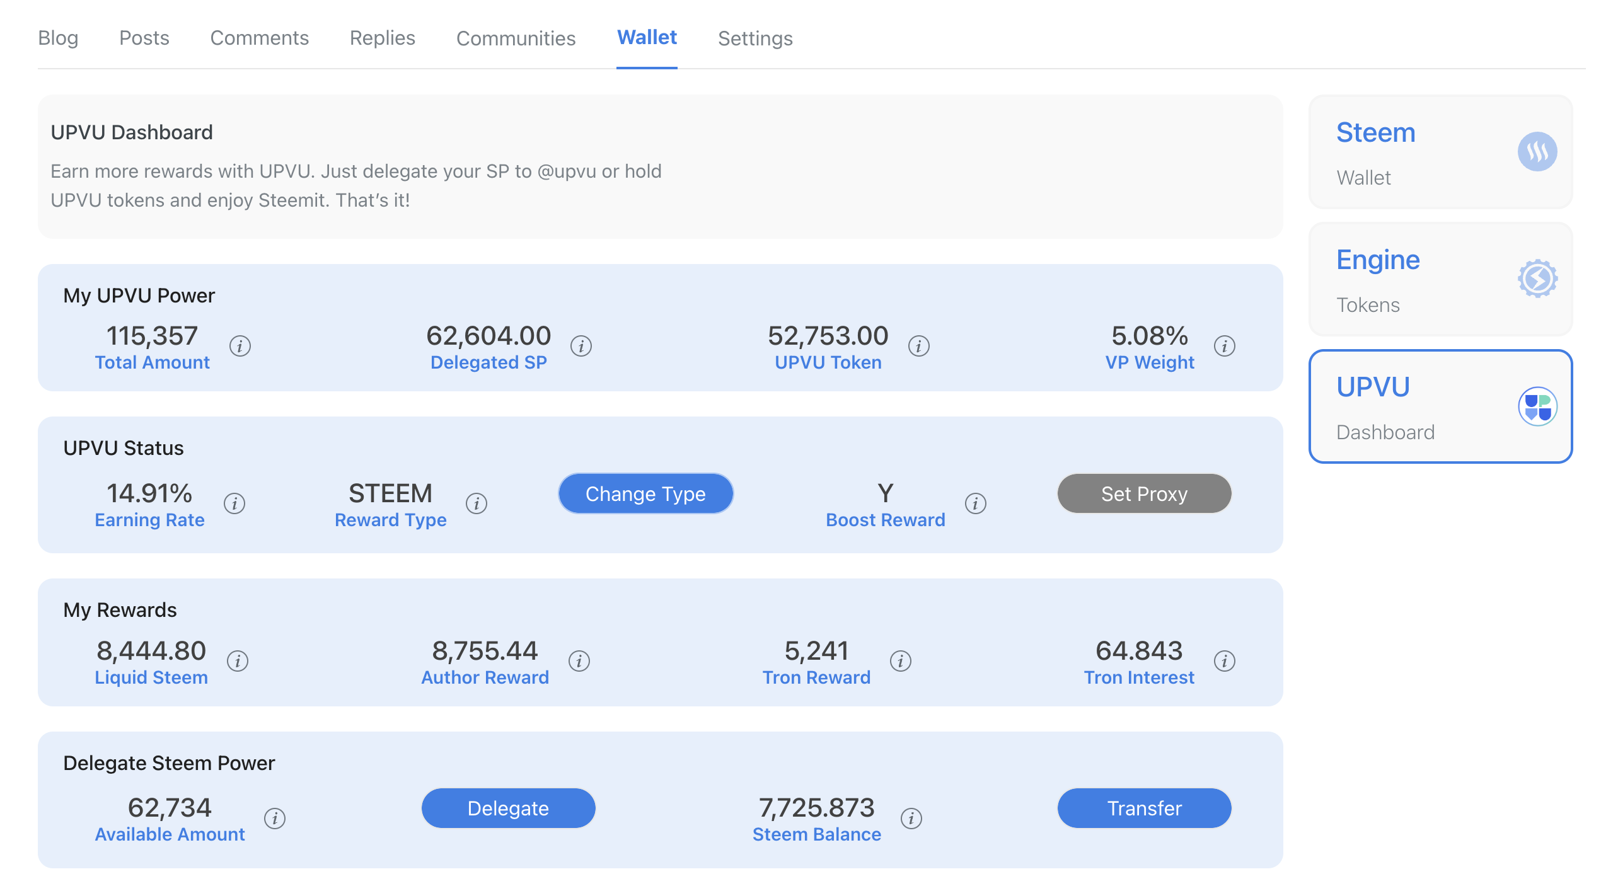Click the info icon next to Delegated SP
This screenshot has height=891, width=1601.
(x=581, y=346)
